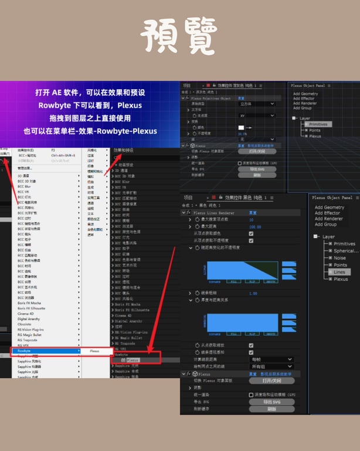The height and width of the screenshot is (451, 360).
Task: Select Lines node in lower Plexus Object Panel
Action: tap(339, 272)
